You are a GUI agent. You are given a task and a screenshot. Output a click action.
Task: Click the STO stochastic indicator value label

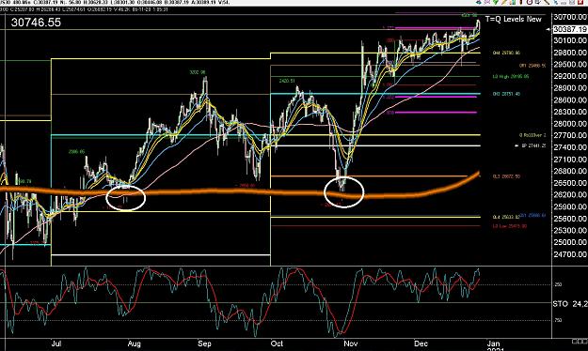click(x=570, y=304)
